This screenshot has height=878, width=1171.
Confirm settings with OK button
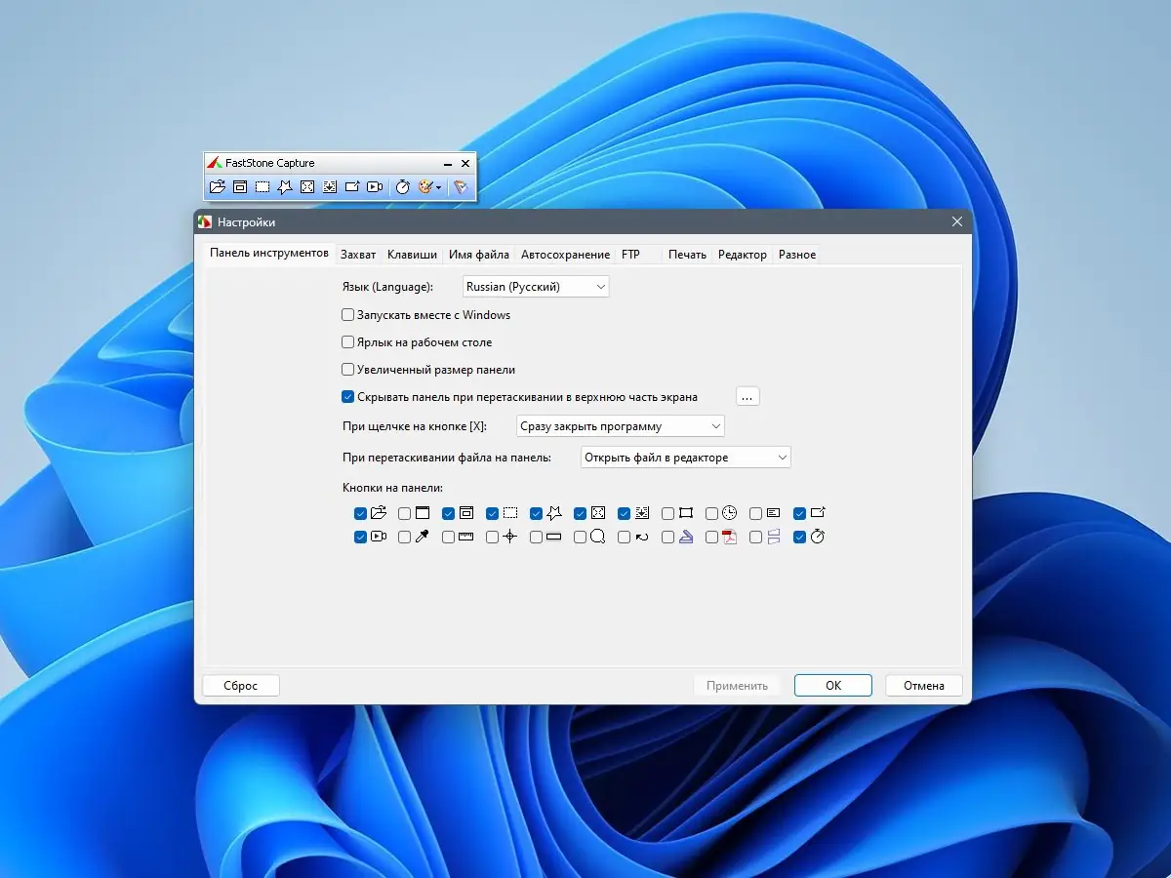tap(833, 686)
